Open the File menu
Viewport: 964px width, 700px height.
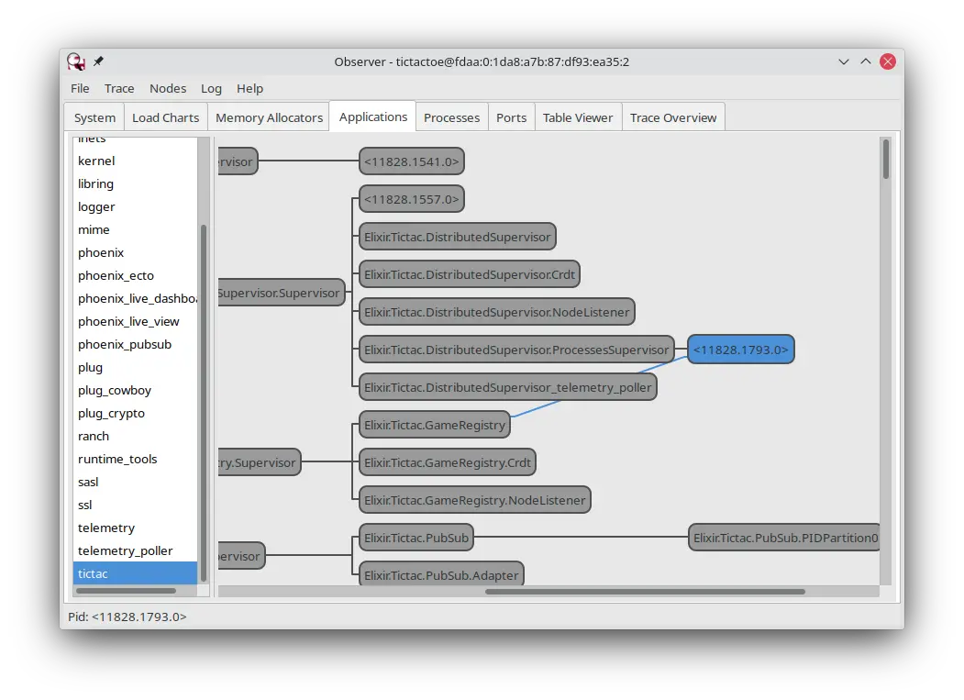[x=80, y=89]
